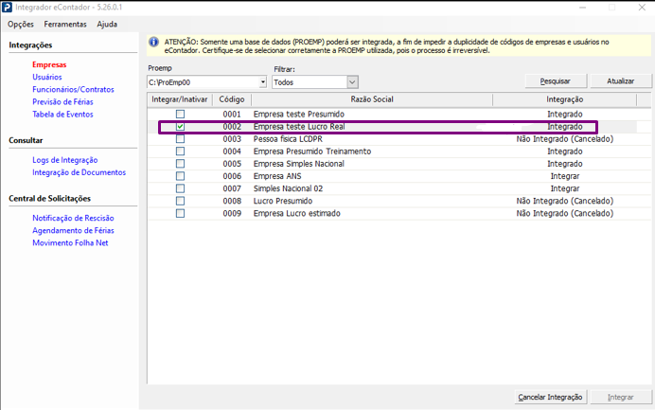
Task: Open the Ajuda menu
Action: pyautogui.click(x=107, y=24)
